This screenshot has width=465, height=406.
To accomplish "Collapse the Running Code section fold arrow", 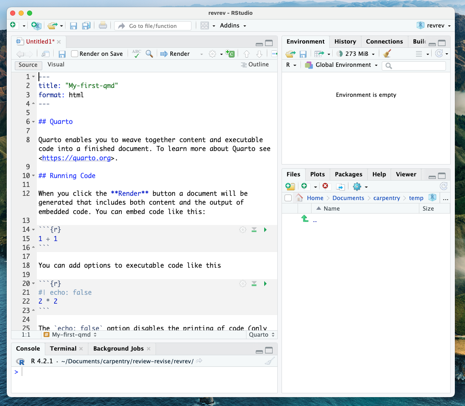I will coord(33,176).
